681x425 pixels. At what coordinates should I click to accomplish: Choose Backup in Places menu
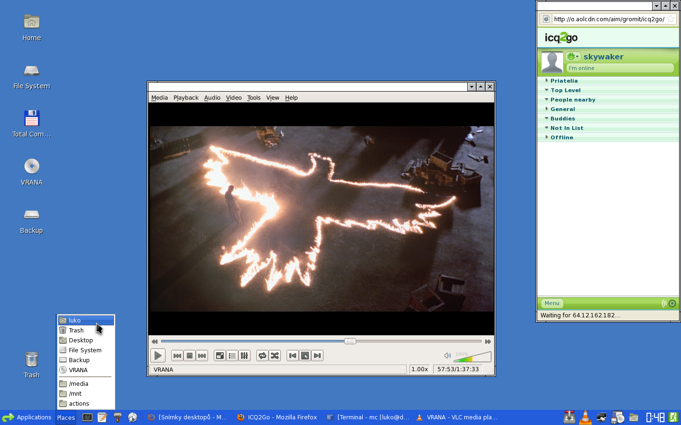pyautogui.click(x=86, y=360)
